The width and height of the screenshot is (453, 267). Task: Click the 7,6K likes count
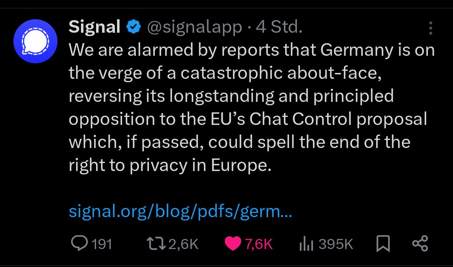click(259, 244)
